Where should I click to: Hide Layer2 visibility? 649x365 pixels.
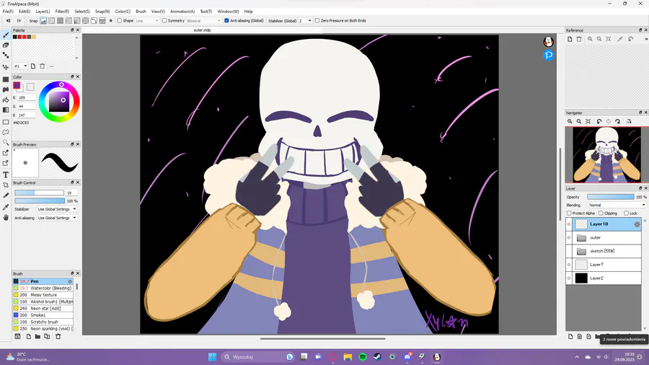point(569,278)
